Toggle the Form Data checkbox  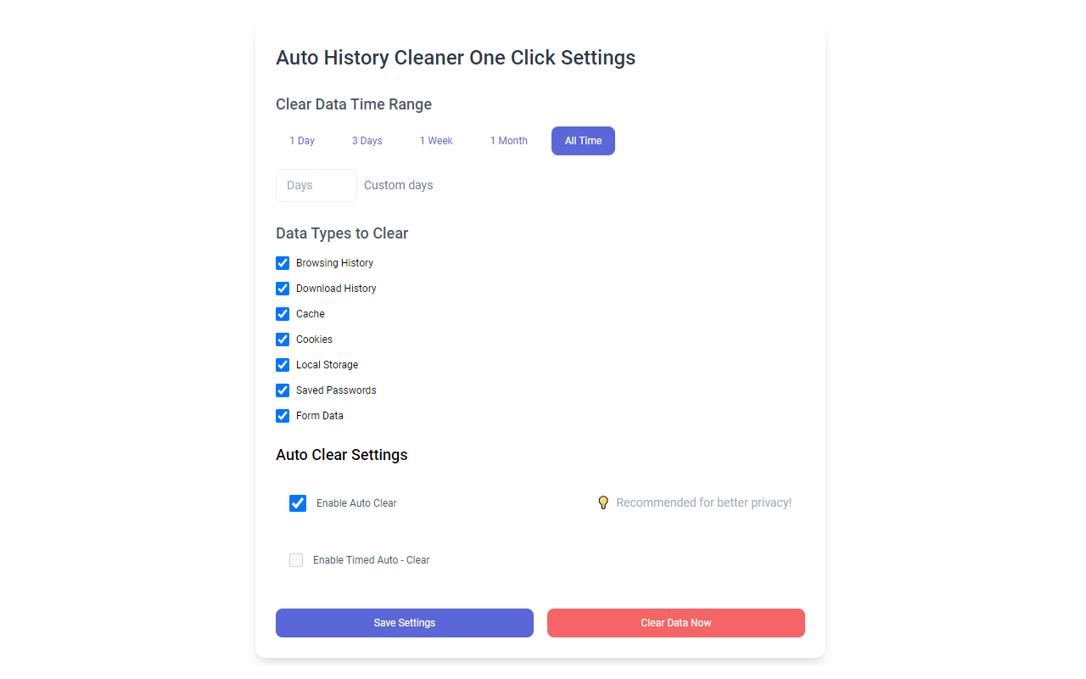pos(283,416)
